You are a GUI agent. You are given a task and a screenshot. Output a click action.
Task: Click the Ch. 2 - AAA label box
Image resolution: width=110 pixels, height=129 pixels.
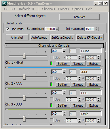tap(27, 84)
